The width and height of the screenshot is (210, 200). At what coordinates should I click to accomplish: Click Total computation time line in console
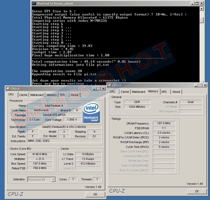86,62
